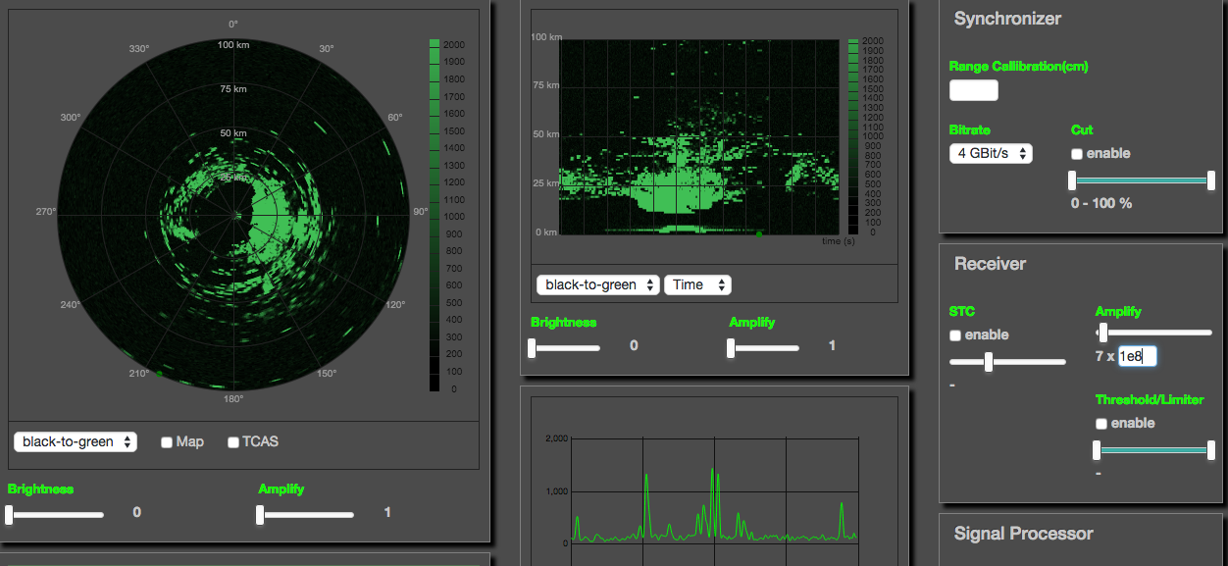Viewport: 1228px width, 566px height.
Task: Enable the Map overlay checkbox
Action: click(x=168, y=442)
